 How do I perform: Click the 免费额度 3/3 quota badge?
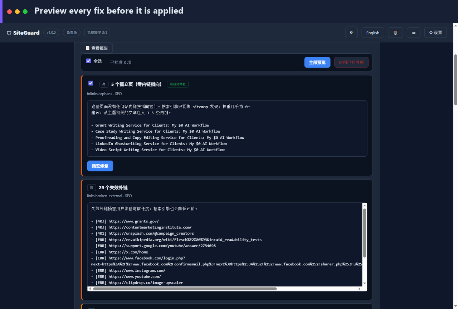pyautogui.click(x=97, y=33)
